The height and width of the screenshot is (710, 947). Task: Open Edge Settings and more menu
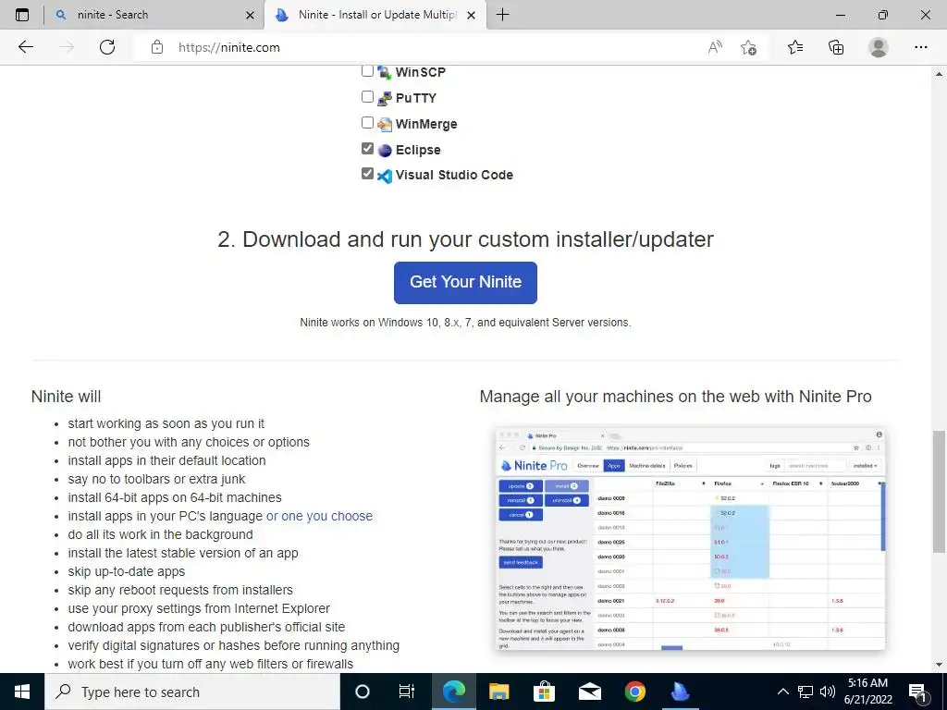point(920,47)
